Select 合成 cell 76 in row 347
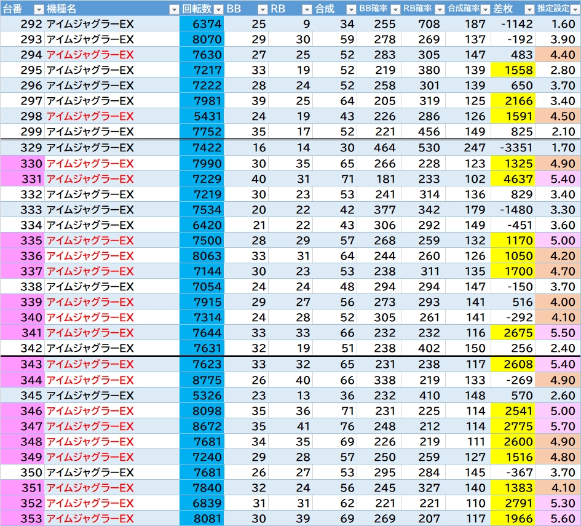 pyautogui.click(x=335, y=426)
